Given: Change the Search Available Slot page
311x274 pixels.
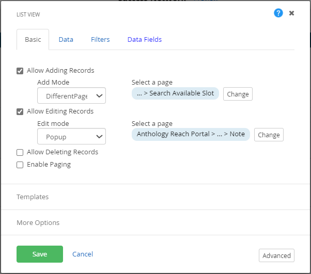Looking at the screenshot, I should click(x=238, y=94).
